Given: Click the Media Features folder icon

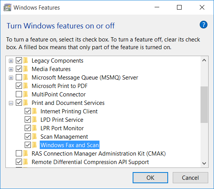Looking at the screenshot, I should [x=26, y=69].
